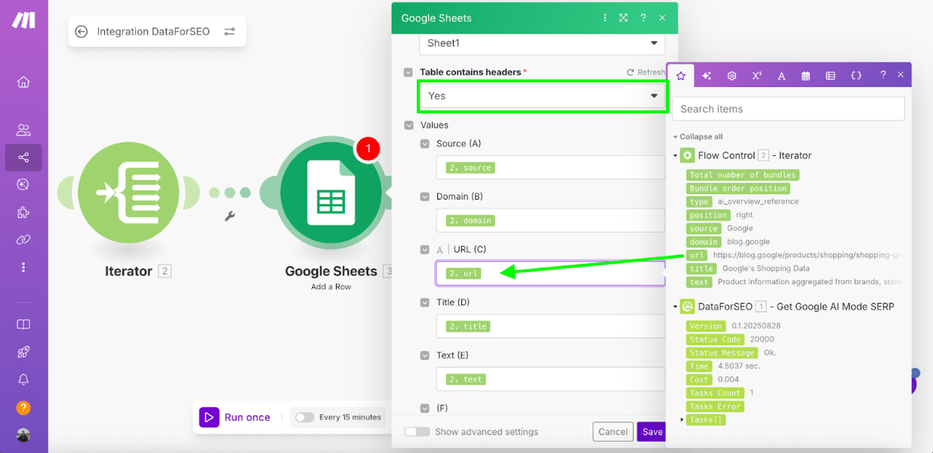Image resolution: width=933 pixels, height=453 pixels.
Task: Open the Google Sheets module options menu
Action: pos(605,17)
